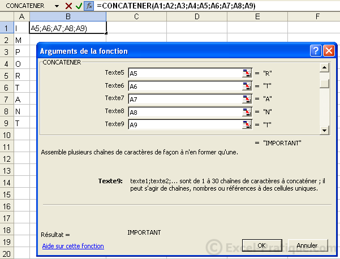
Task: Click the fx insert function icon
Action: tap(89, 6)
